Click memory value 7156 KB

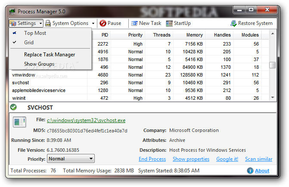[x=194, y=44]
